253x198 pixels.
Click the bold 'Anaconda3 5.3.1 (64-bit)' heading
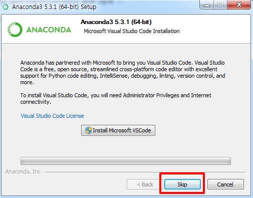point(116,22)
